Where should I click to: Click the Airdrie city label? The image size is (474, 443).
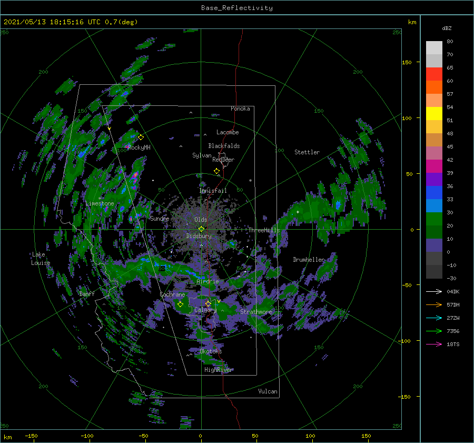click(x=208, y=281)
